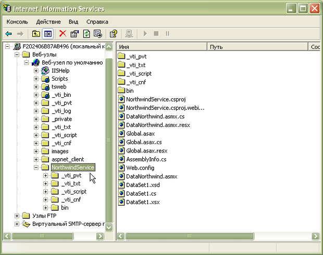Select DataSet1.xsd in the list

(143, 185)
